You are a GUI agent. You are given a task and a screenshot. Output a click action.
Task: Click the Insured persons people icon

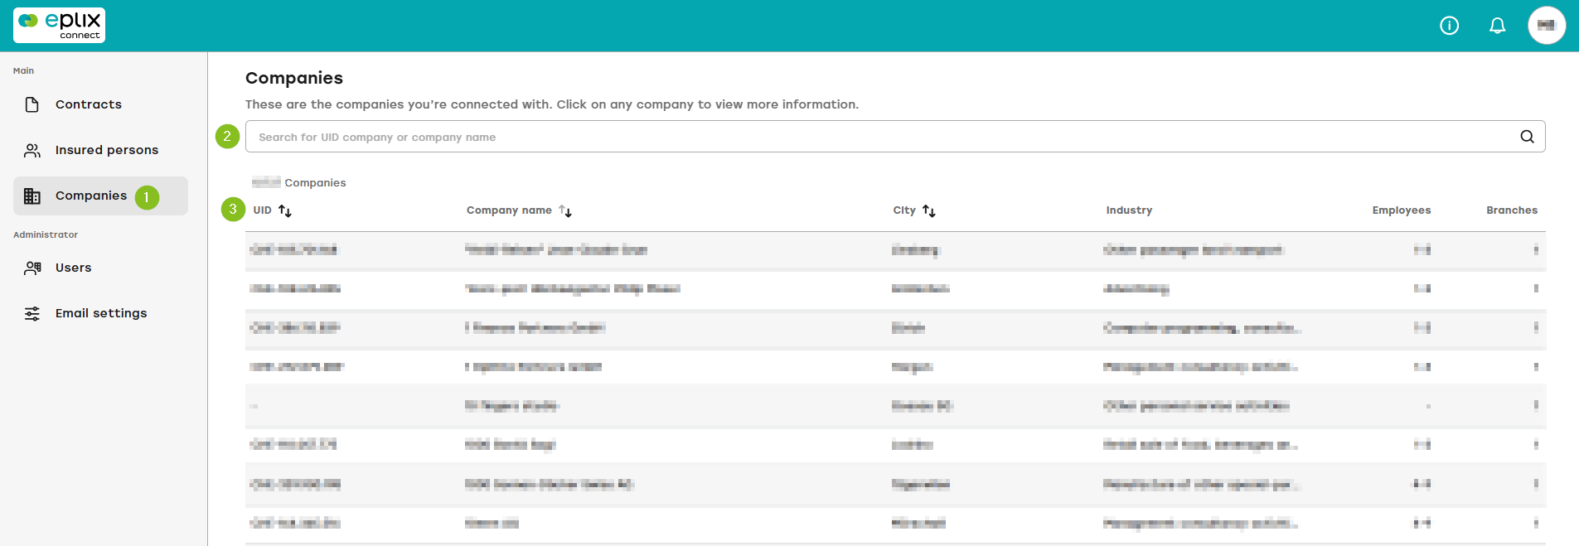click(32, 150)
